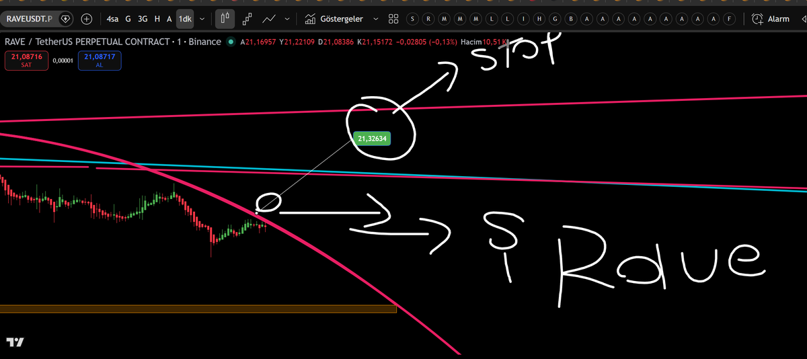Select the H timeframe next to 3G
The width and height of the screenshot is (807, 359).
[x=157, y=19]
